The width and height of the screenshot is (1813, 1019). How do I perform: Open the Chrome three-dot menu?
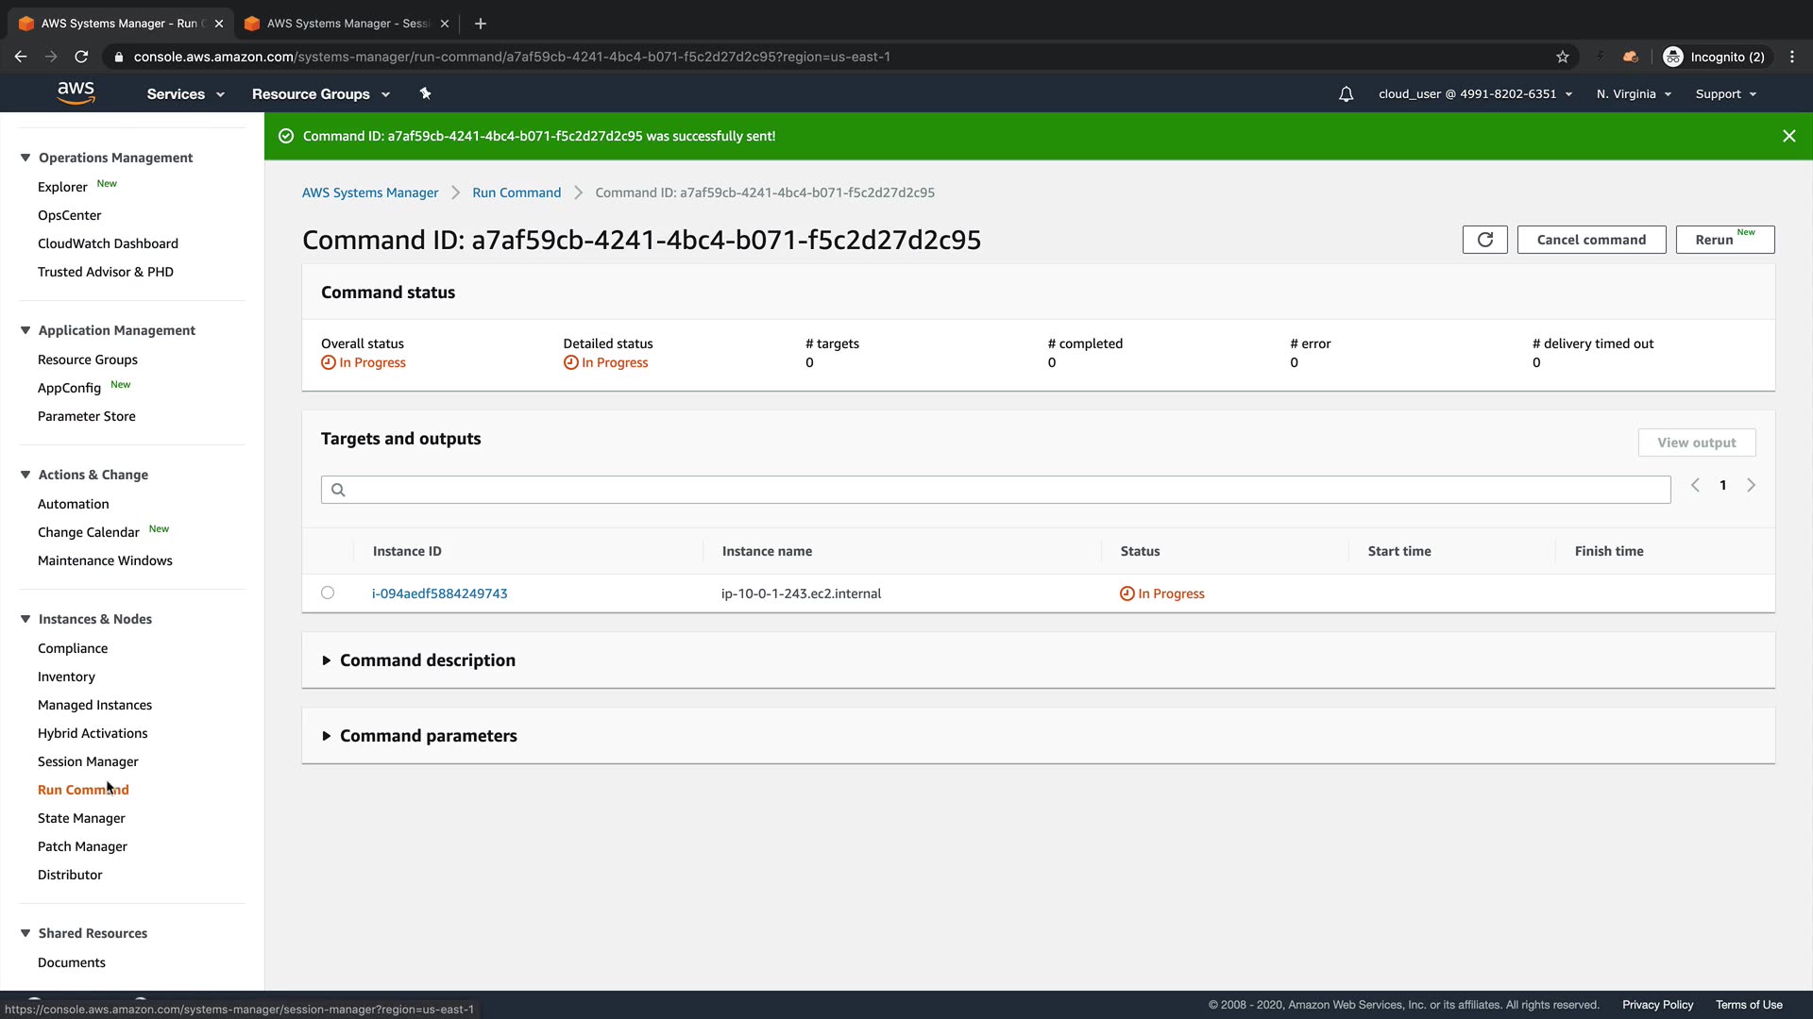coord(1791,57)
